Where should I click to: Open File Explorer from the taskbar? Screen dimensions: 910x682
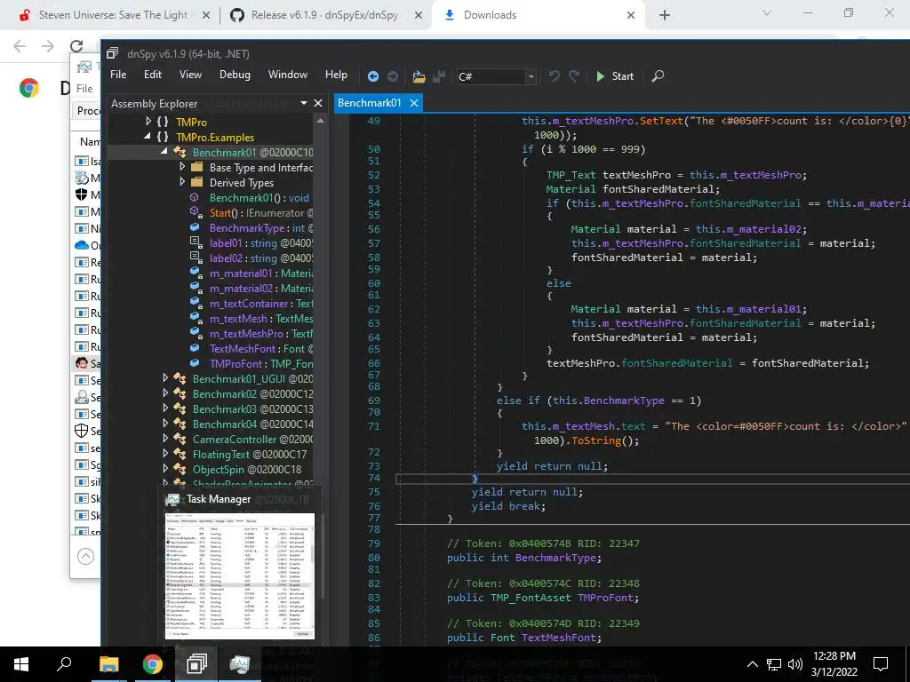point(108,664)
